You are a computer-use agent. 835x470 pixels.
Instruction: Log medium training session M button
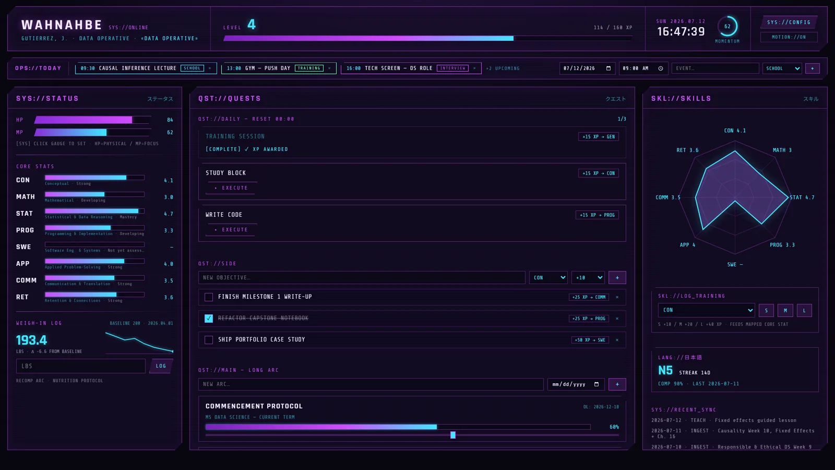click(785, 310)
